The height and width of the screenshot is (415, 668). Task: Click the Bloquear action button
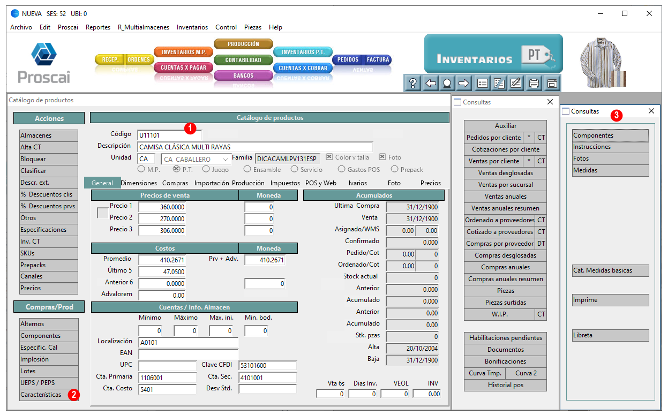(x=49, y=159)
